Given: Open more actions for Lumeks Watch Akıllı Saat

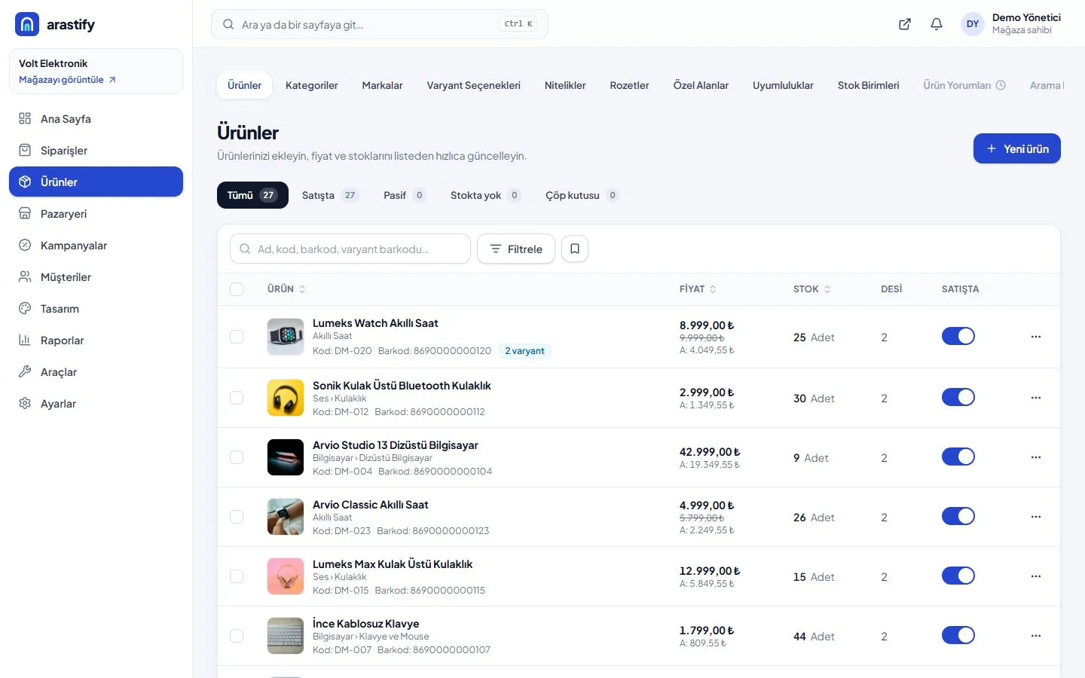Looking at the screenshot, I should point(1036,337).
